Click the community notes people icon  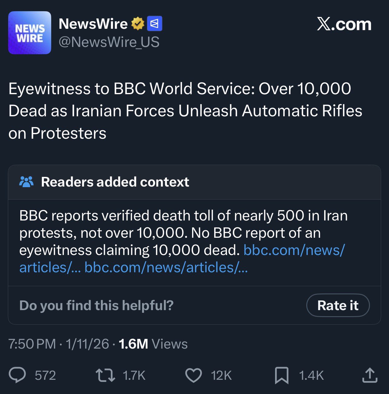[26, 182]
